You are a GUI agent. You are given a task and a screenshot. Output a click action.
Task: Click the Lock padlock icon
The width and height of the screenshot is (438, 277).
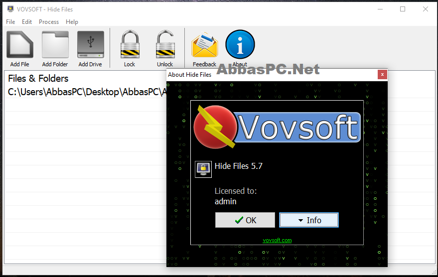click(x=130, y=44)
